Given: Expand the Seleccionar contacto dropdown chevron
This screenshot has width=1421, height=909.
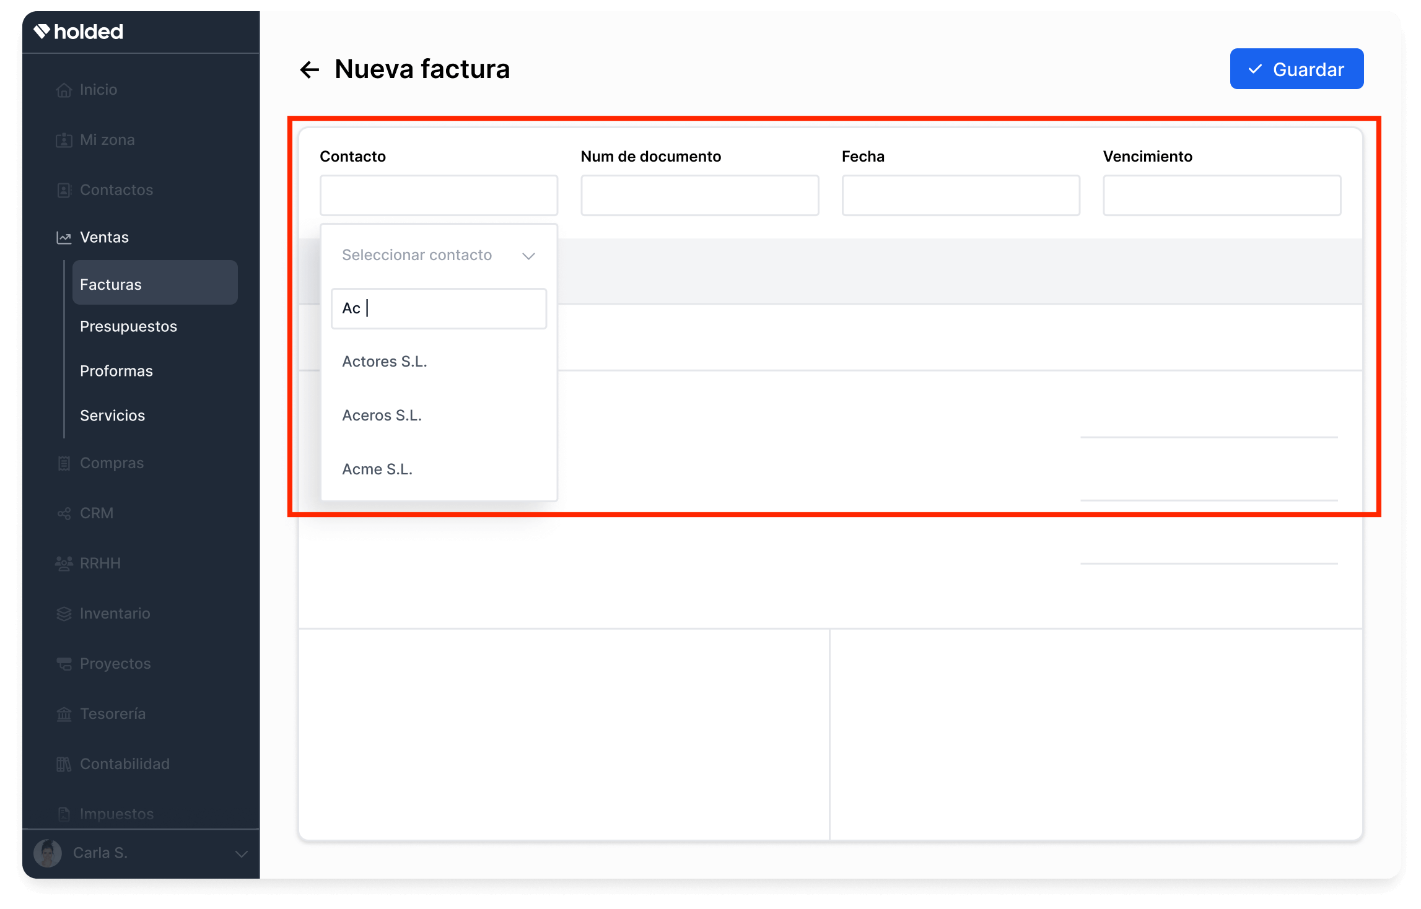Looking at the screenshot, I should click(528, 256).
